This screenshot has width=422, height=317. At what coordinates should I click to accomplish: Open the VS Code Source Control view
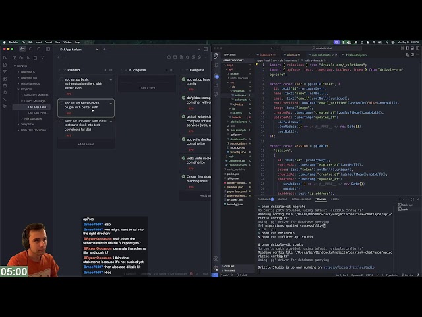click(216, 75)
